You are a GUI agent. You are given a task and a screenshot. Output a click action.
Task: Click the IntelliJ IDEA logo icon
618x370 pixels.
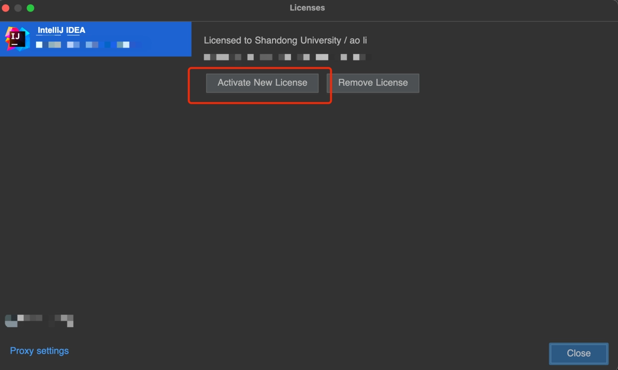(x=17, y=39)
